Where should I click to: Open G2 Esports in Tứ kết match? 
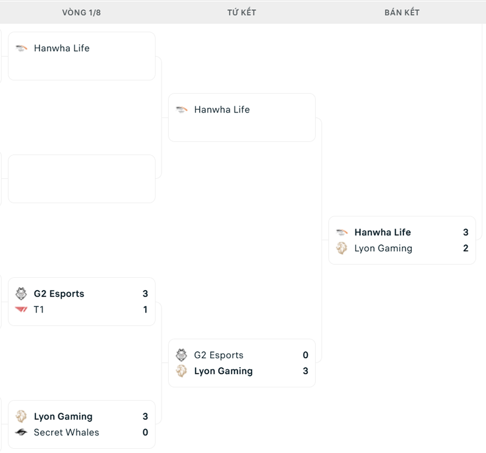pyautogui.click(x=219, y=355)
